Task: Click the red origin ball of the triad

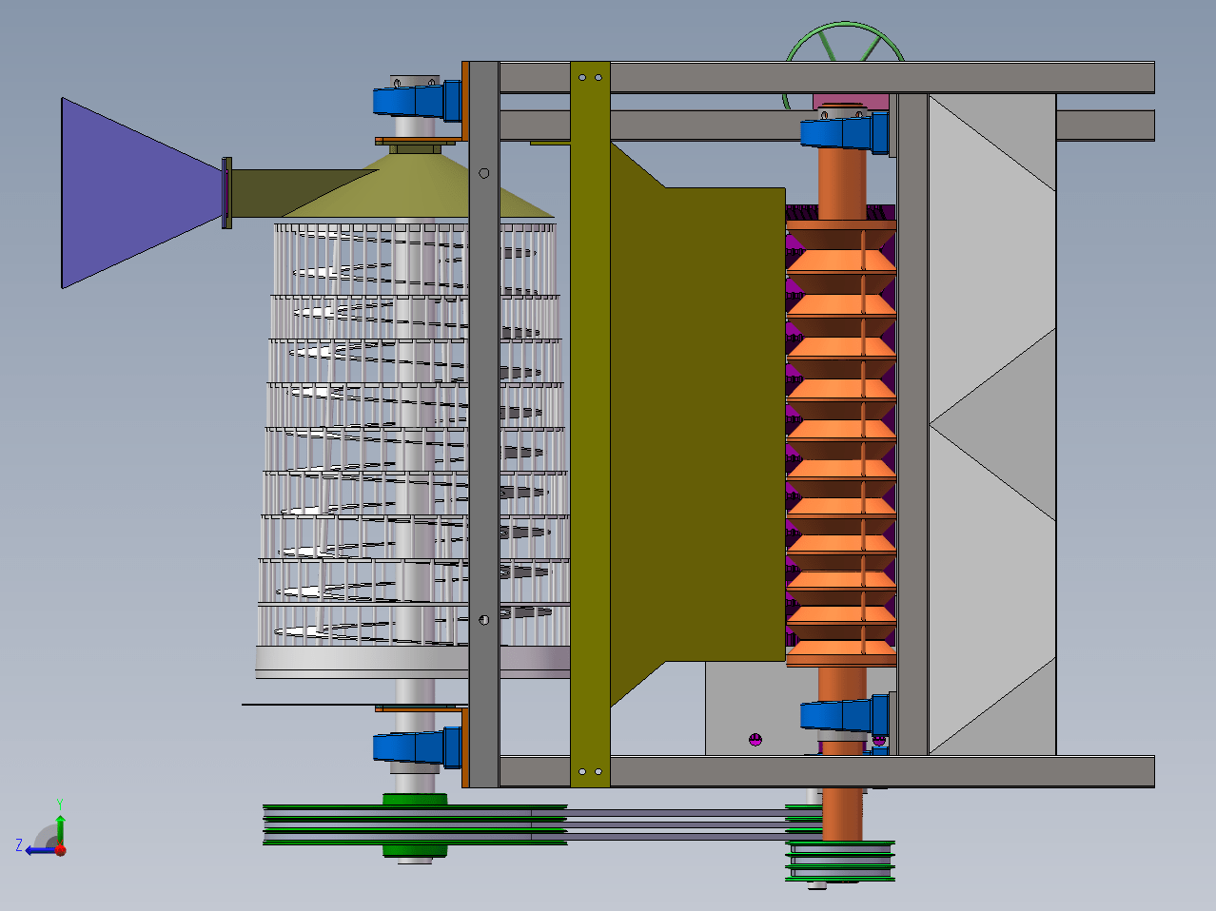Action: tap(60, 850)
